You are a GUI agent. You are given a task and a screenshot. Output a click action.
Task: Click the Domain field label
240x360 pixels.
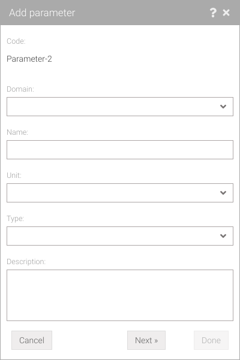click(20, 89)
